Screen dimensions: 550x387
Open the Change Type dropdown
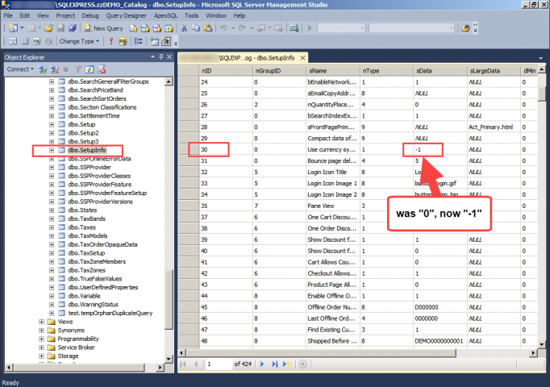click(79, 41)
